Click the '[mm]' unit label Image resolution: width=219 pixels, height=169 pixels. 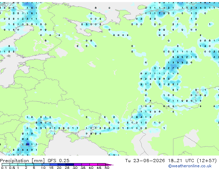pyautogui.click(x=38, y=161)
